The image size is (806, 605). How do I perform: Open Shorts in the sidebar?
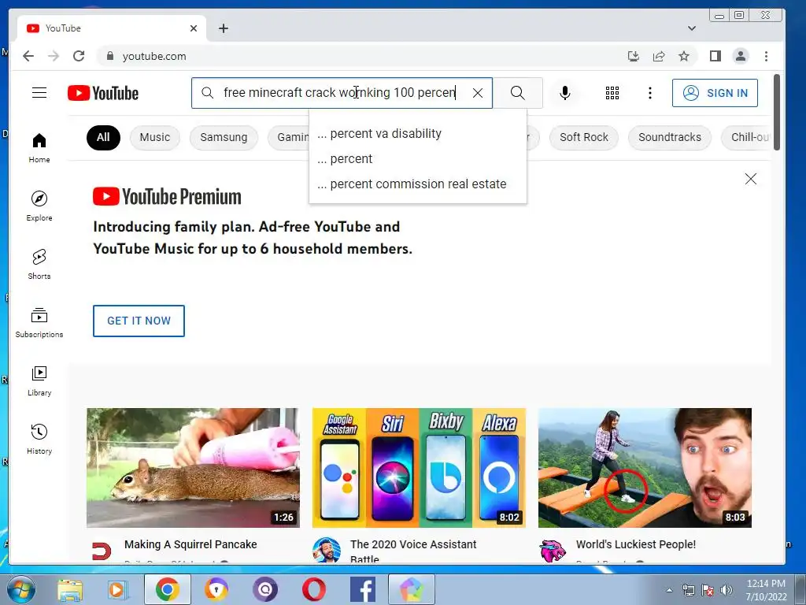pyautogui.click(x=39, y=264)
